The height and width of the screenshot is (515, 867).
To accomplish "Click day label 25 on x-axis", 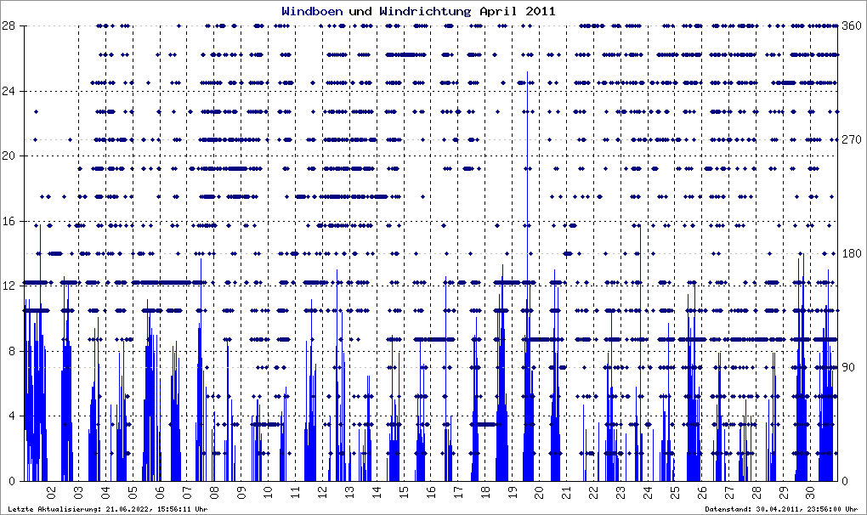I will click(675, 492).
